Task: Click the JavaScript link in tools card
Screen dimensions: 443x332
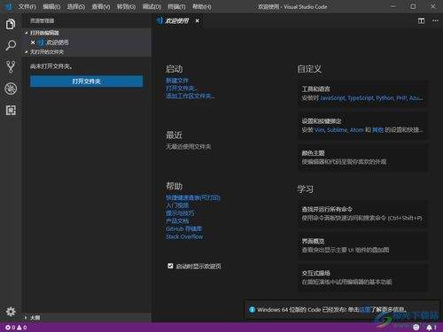Action: pyautogui.click(x=332, y=98)
